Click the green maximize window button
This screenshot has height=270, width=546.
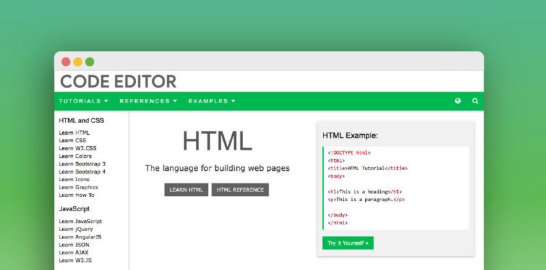pos(90,62)
